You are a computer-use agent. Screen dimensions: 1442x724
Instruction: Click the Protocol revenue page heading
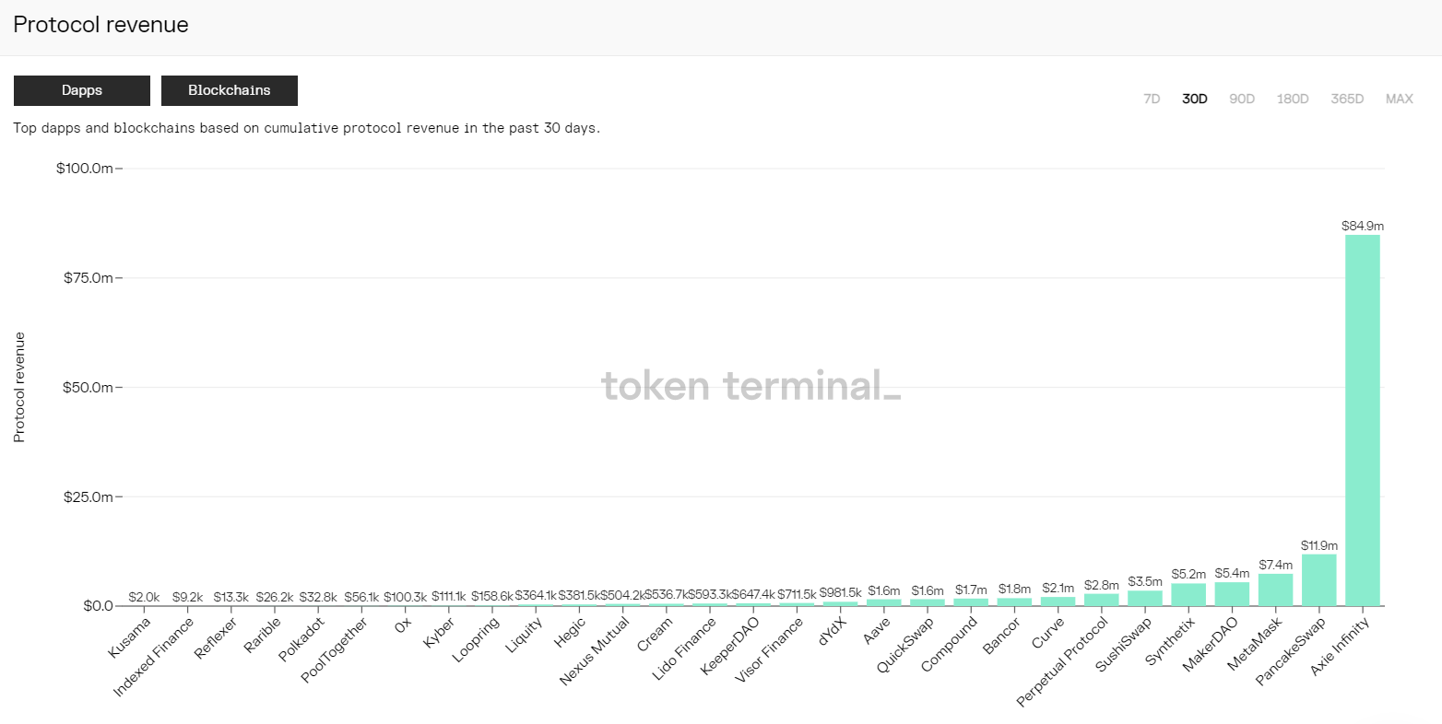pyautogui.click(x=100, y=25)
